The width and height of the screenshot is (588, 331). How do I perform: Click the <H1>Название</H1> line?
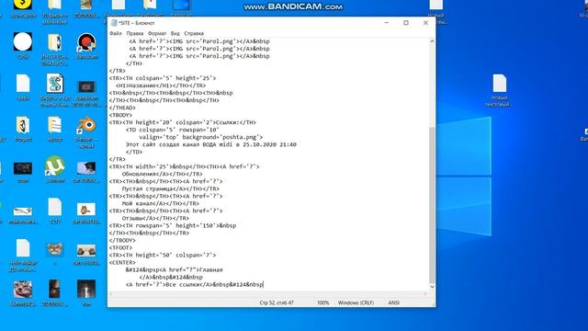161,86
